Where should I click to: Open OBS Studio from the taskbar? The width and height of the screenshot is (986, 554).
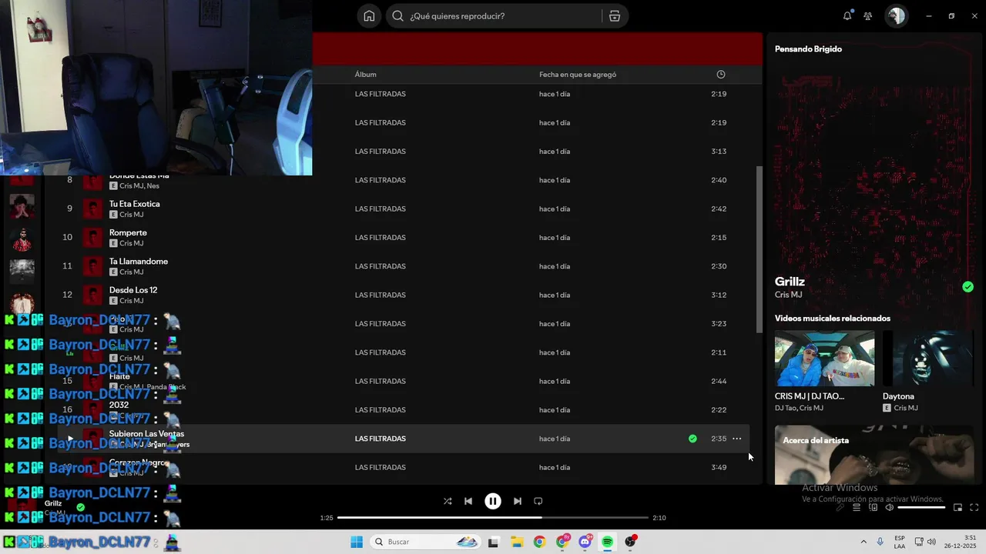(631, 542)
